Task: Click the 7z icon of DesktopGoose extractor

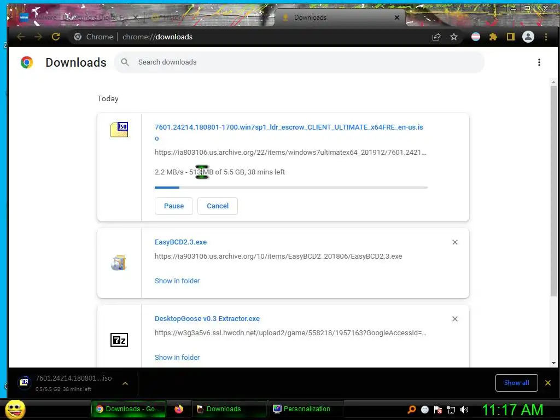Action: coord(119,340)
